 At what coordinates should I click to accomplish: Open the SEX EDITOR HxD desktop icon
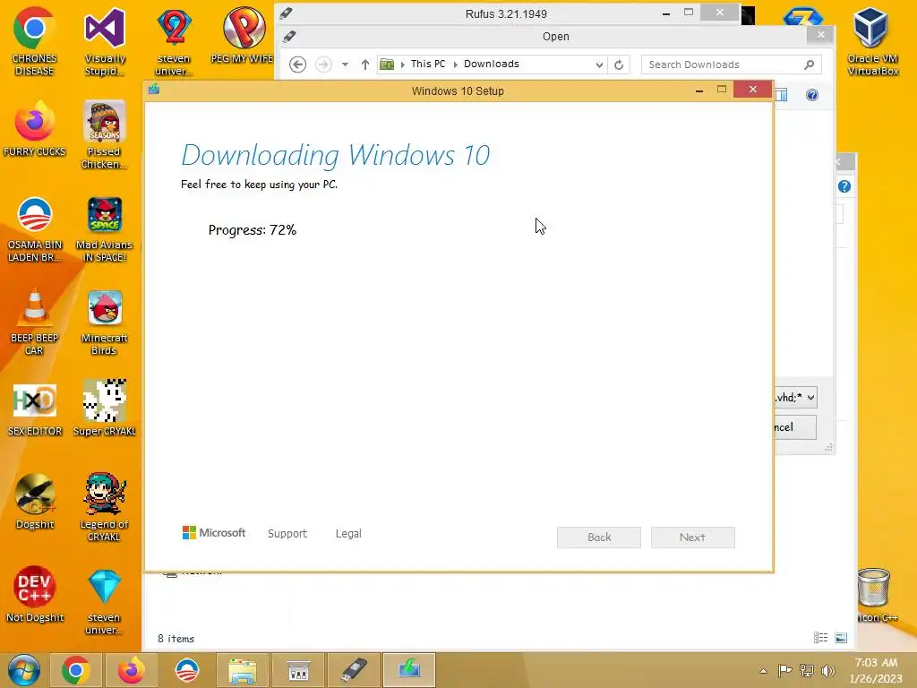click(34, 409)
